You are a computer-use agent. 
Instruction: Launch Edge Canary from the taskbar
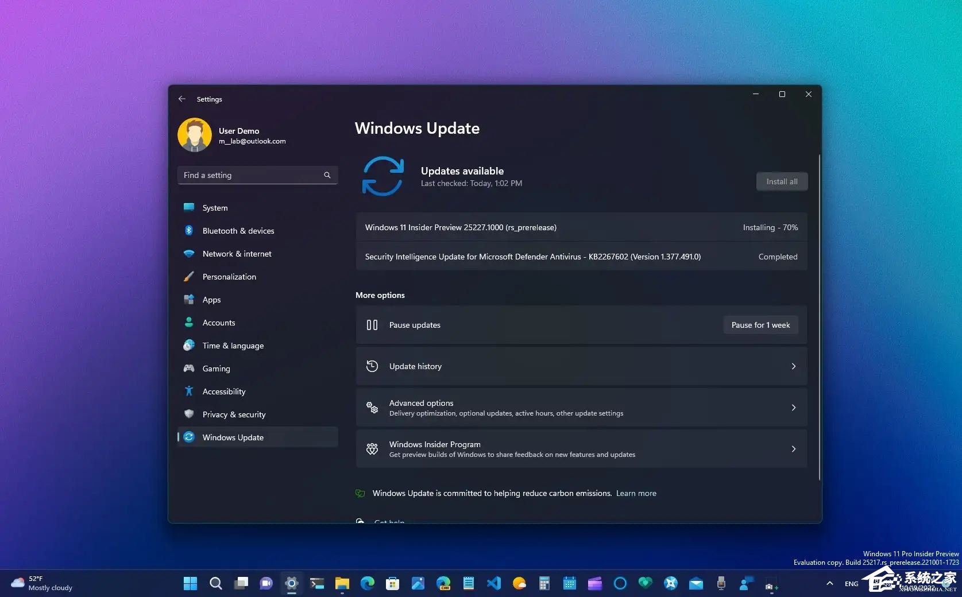click(x=443, y=583)
